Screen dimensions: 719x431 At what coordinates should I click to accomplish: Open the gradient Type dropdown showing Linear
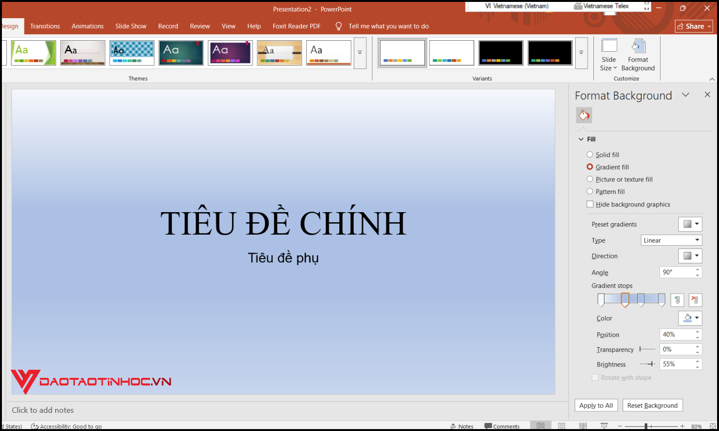coord(671,240)
